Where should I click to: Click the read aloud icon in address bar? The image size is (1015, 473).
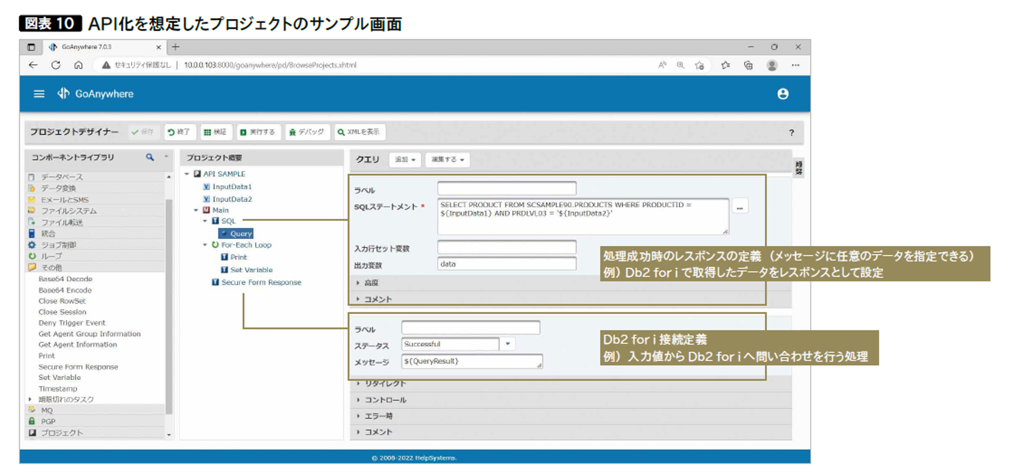click(662, 65)
